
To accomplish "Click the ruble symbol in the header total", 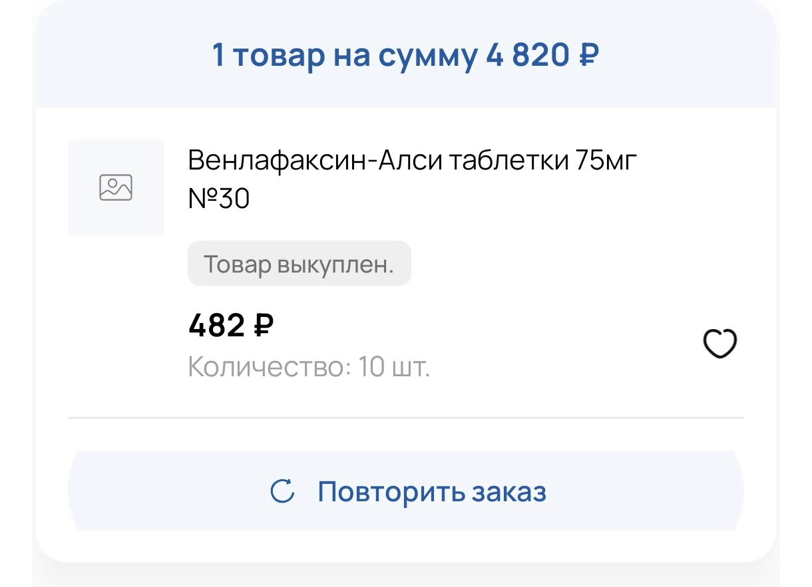I will (x=587, y=55).
